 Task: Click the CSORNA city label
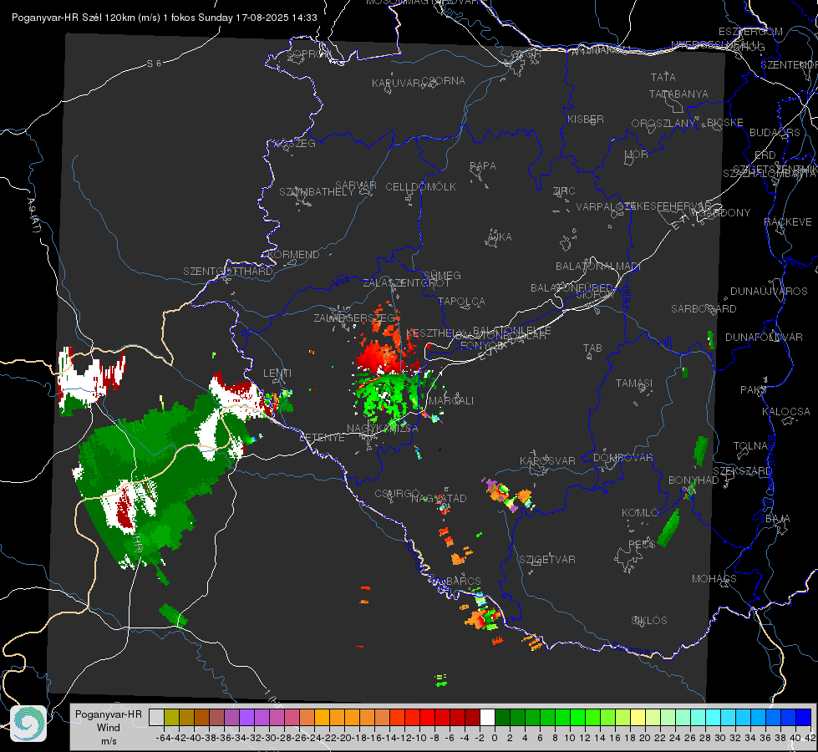(444, 81)
